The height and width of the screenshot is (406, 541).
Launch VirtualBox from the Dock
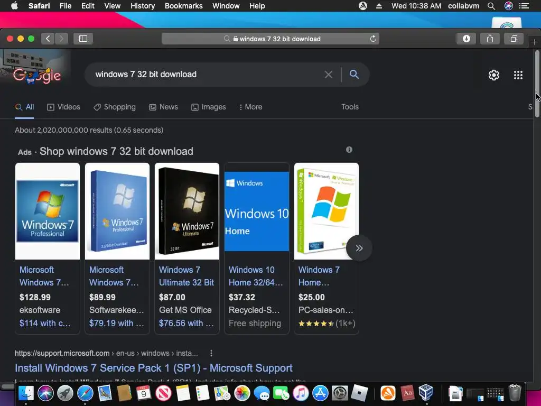point(426,393)
